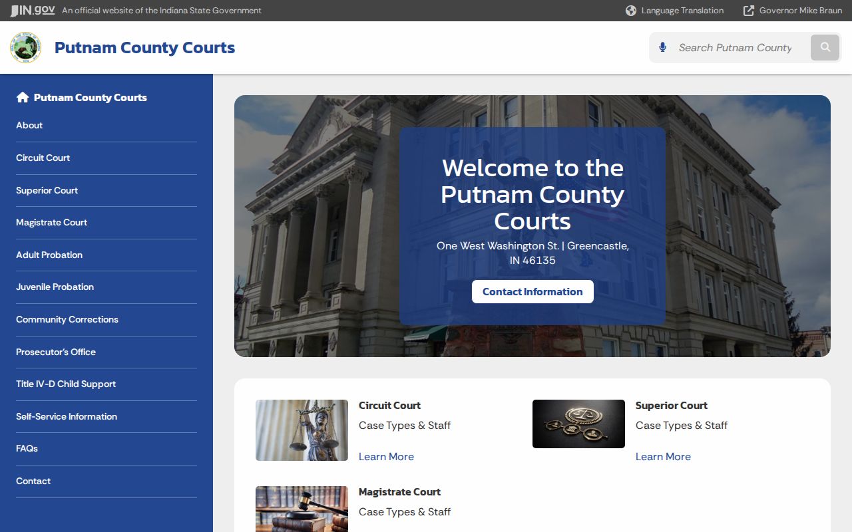Screen dimensions: 852x532
Task: Click the Contact Information button
Action: click(532, 291)
